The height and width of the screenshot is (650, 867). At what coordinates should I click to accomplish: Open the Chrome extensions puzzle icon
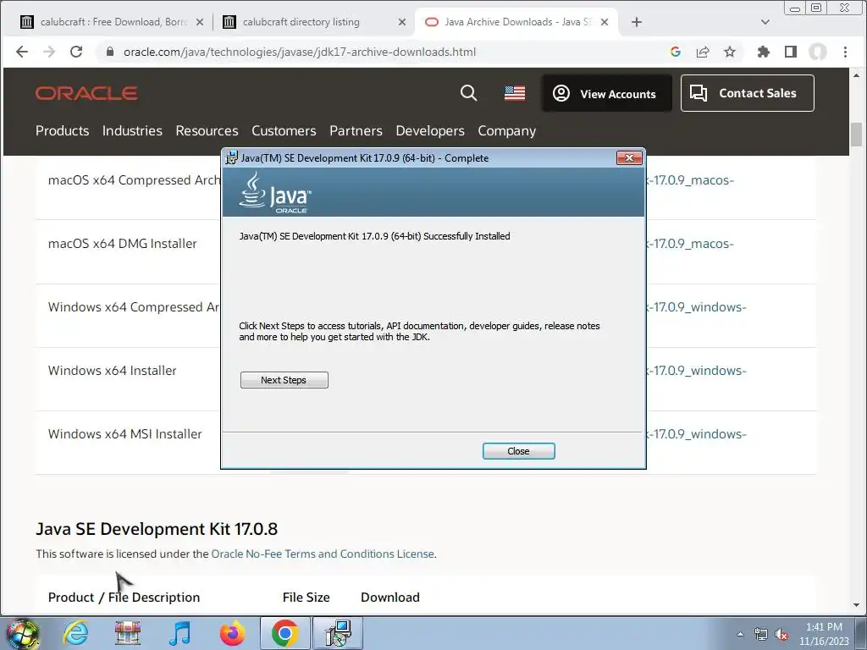pyautogui.click(x=764, y=52)
